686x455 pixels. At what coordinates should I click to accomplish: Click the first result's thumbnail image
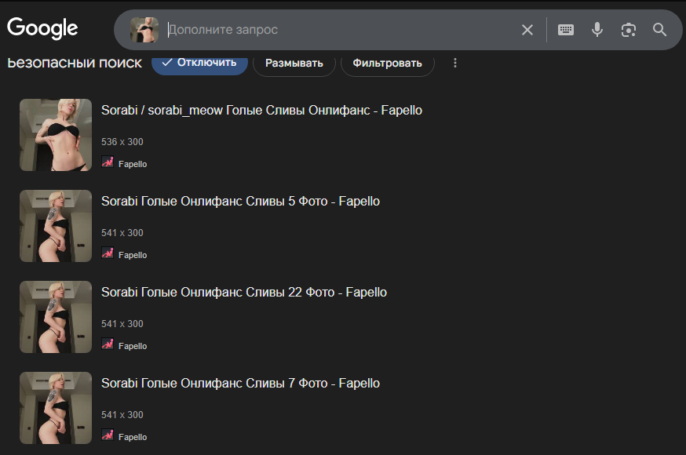click(x=56, y=135)
